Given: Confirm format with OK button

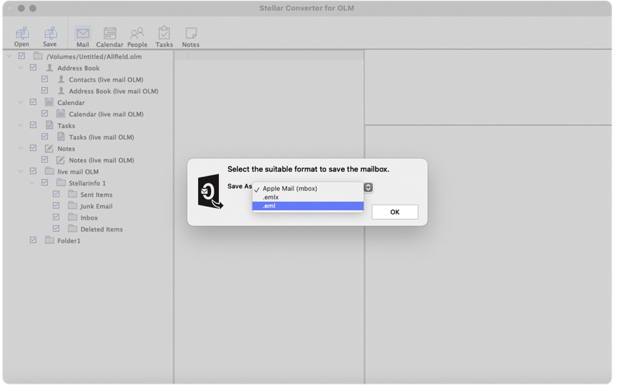Looking at the screenshot, I should 395,212.
